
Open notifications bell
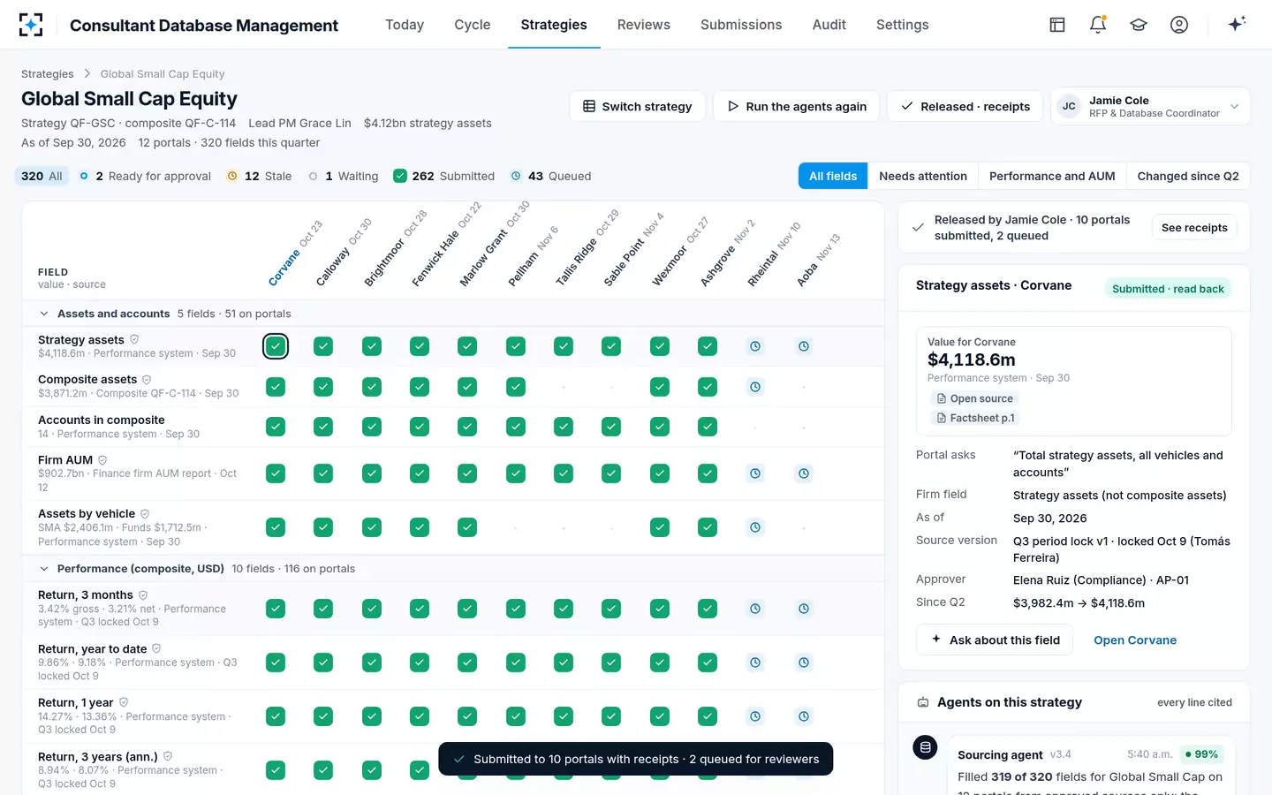[1098, 25]
